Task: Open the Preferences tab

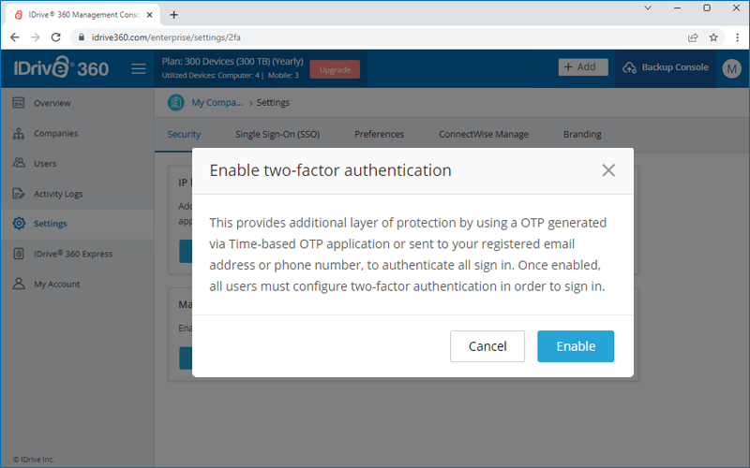Action: click(379, 134)
